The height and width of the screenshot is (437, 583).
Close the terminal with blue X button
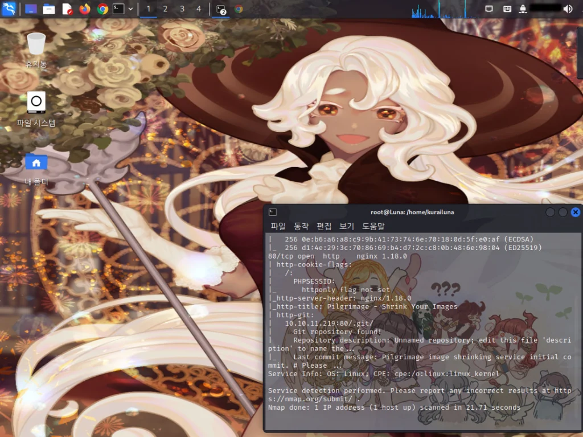(x=576, y=212)
